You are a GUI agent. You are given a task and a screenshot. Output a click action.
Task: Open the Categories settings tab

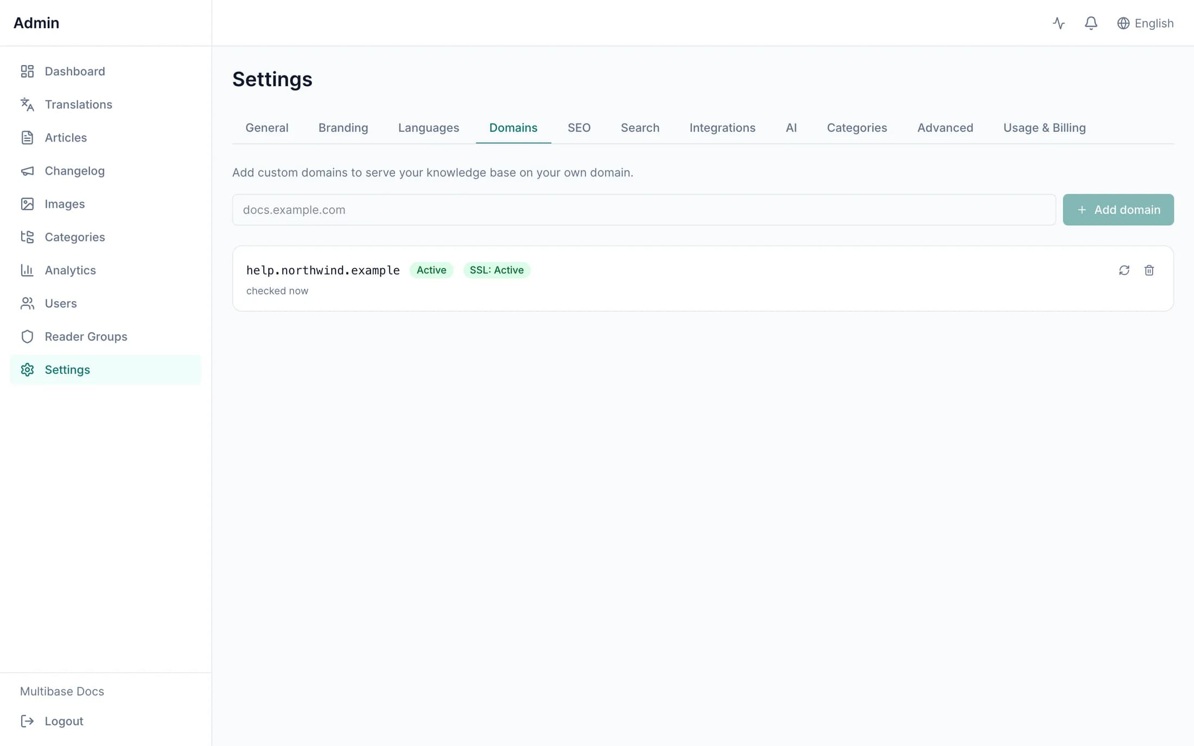coord(857,128)
